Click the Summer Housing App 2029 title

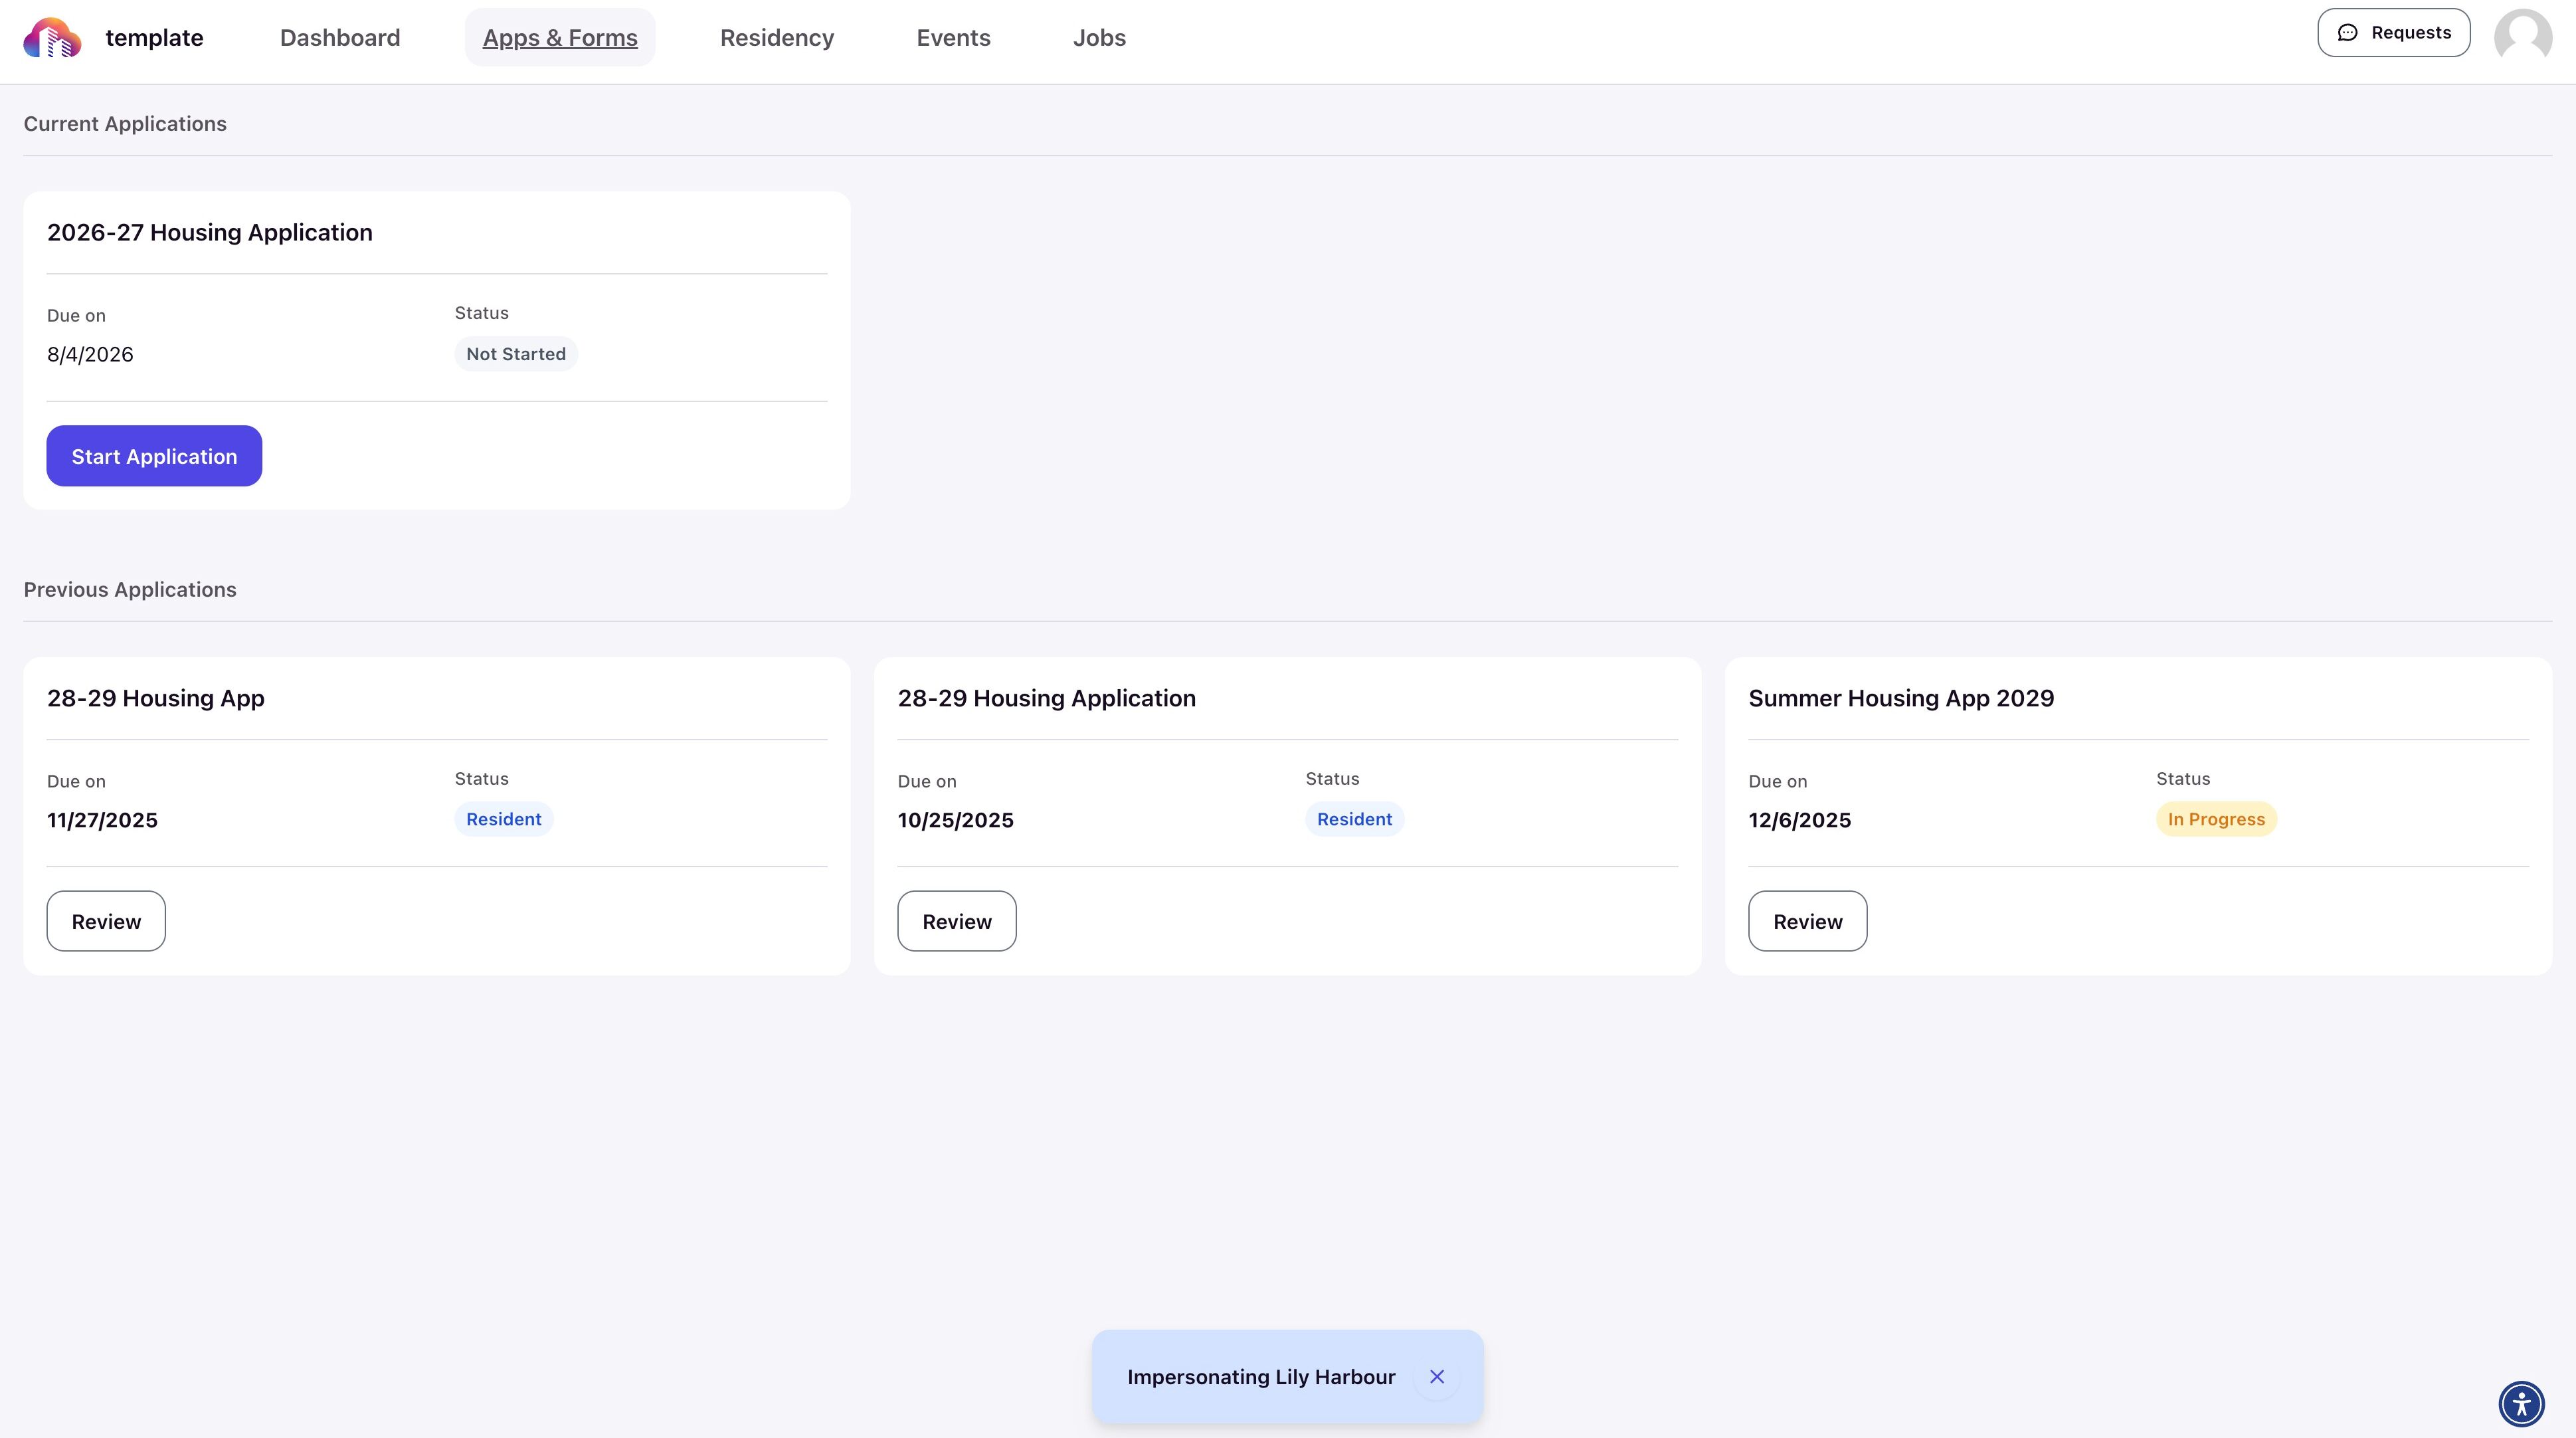(x=1901, y=698)
